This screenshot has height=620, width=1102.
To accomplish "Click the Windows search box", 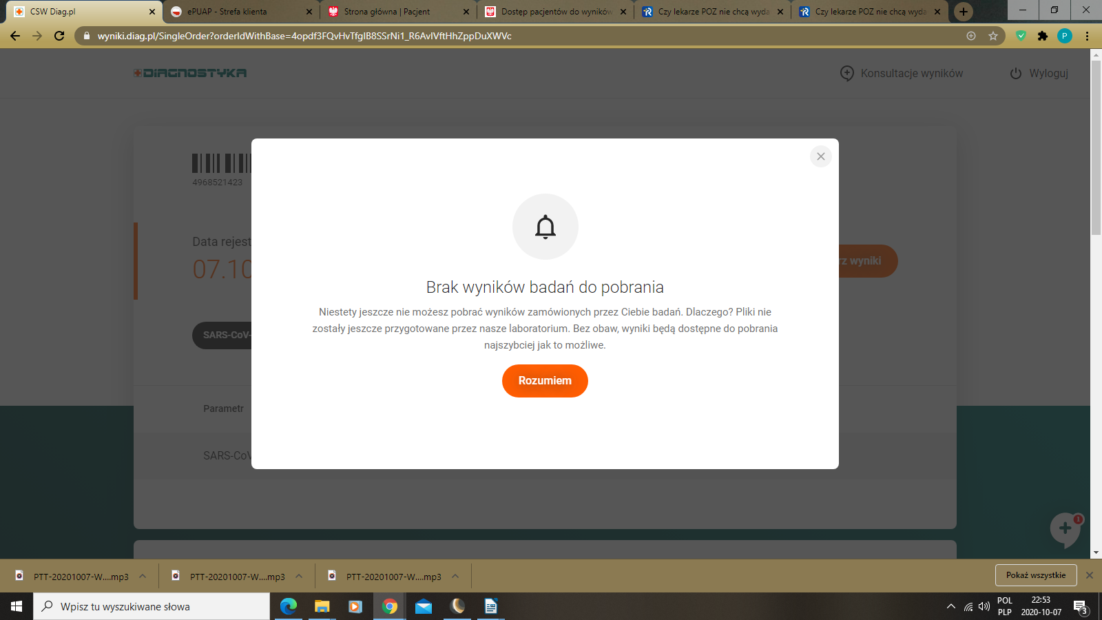I will coord(152,606).
